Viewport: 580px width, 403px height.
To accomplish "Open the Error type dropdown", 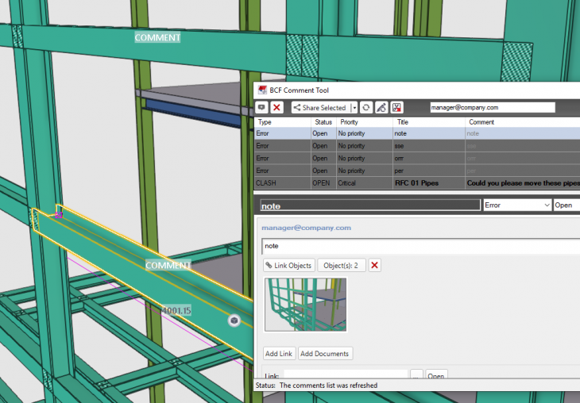I will pos(516,205).
